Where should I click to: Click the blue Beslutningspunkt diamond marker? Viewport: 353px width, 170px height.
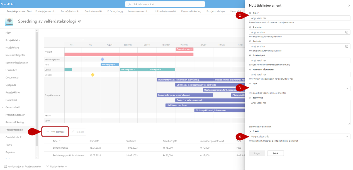point(102,60)
